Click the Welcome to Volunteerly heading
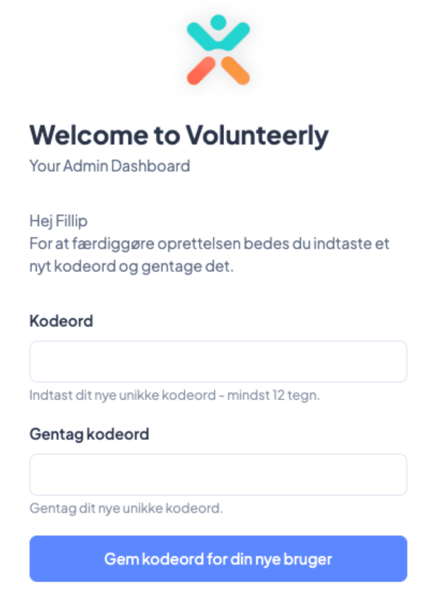The image size is (432, 601). point(179,135)
